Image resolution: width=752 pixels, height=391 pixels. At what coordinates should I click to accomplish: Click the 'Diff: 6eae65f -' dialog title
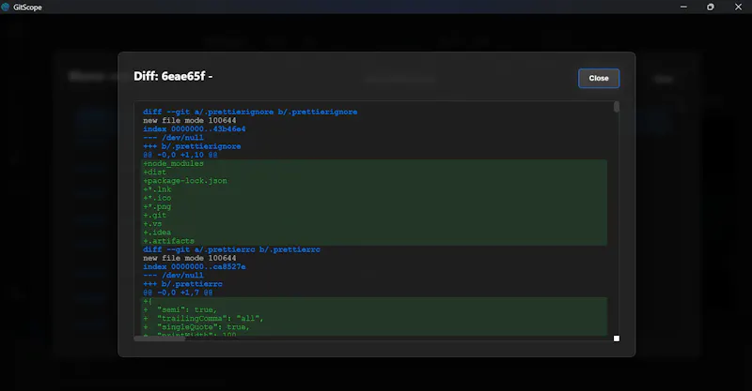(173, 76)
